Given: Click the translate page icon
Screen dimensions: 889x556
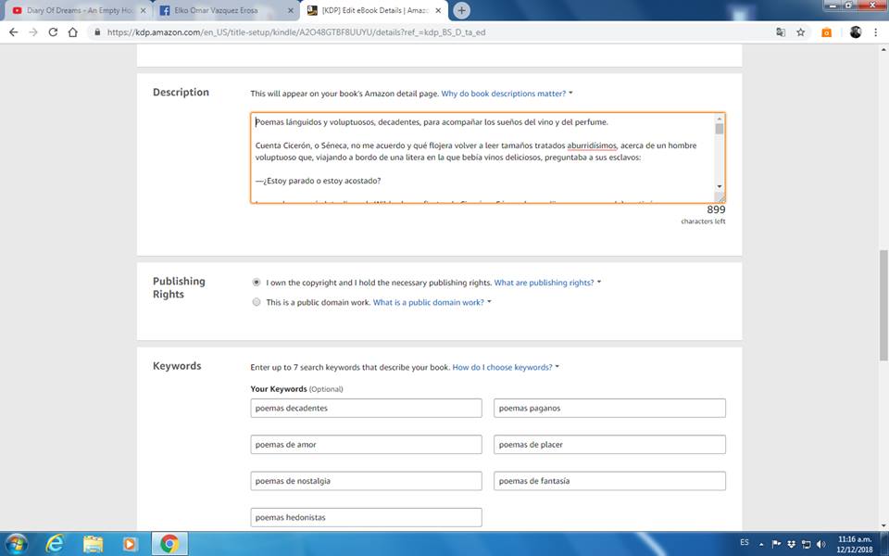Looking at the screenshot, I should pyautogui.click(x=781, y=32).
